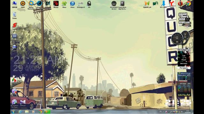Click the Форум button in the gadget
Viewport: 204px width, 114px height.
tap(184, 60)
